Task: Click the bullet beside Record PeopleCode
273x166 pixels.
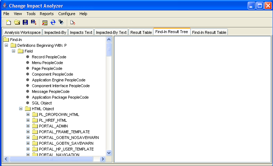Action: (x=27, y=57)
